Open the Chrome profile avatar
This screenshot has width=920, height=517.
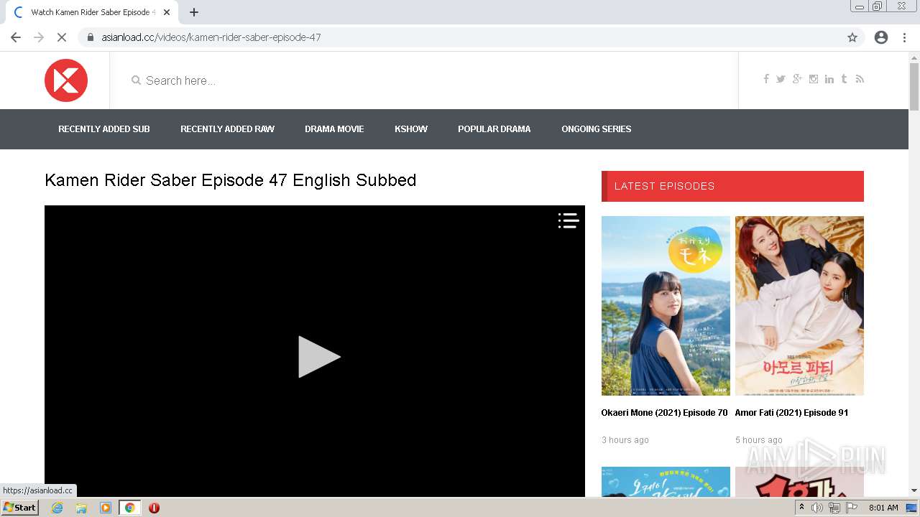coord(881,37)
